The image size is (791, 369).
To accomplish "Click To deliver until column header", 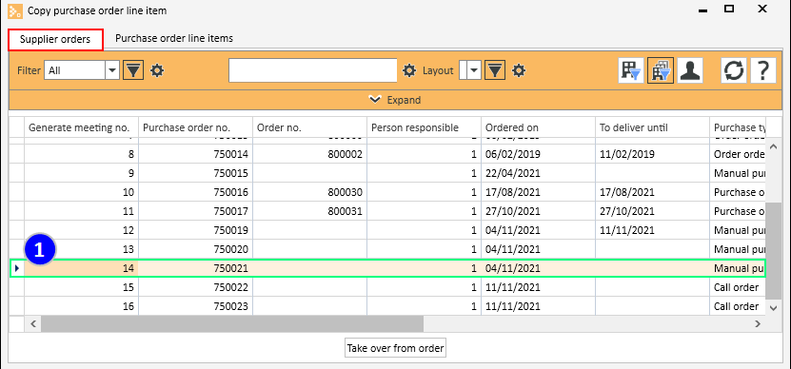I will 652,127.
